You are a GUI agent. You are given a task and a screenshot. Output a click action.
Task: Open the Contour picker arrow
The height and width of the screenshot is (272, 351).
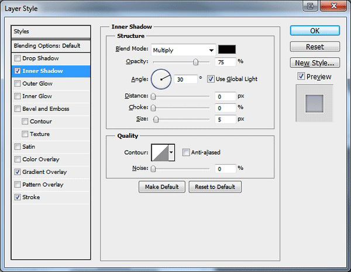coord(171,152)
